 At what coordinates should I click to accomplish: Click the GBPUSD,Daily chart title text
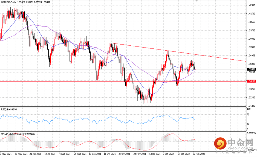[x=8, y=2]
